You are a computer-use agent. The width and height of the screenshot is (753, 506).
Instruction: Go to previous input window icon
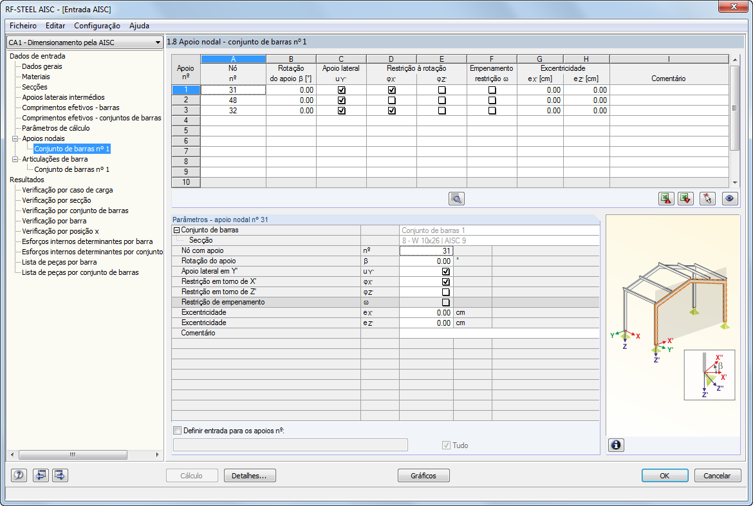pos(41,475)
